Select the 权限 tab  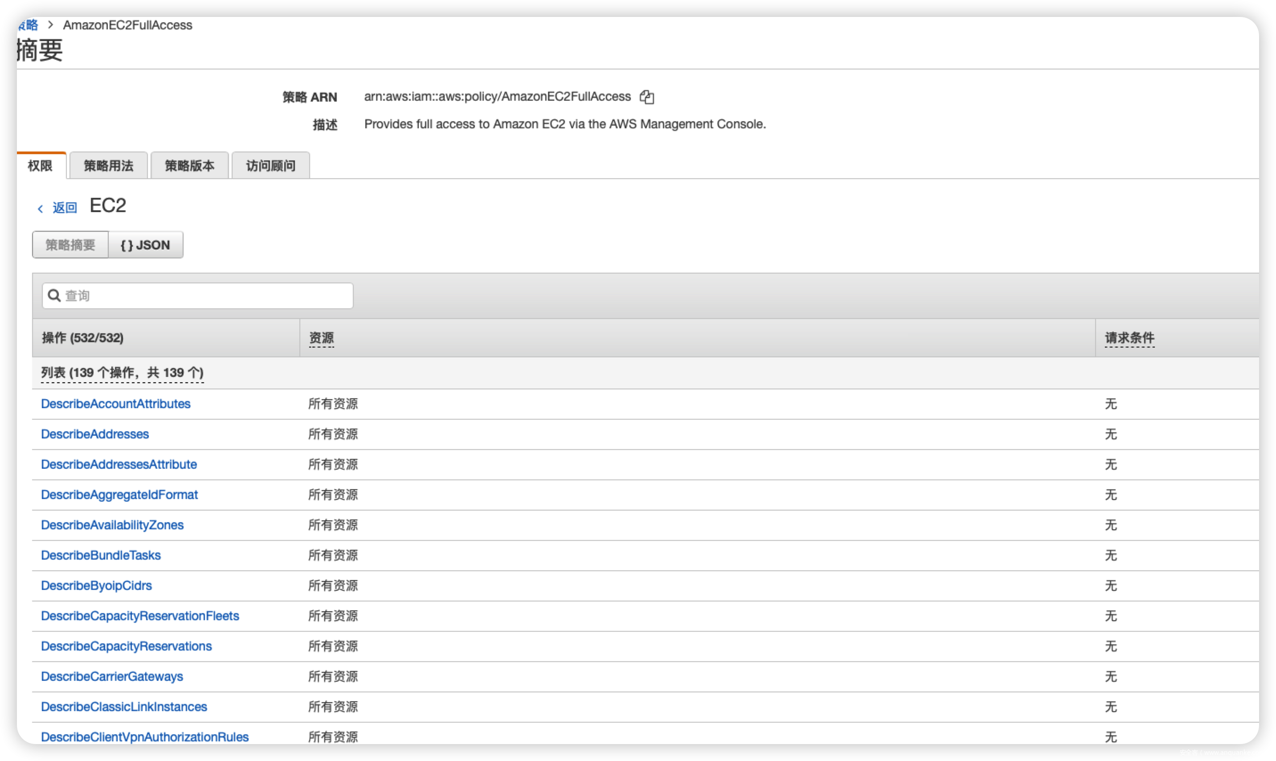click(41, 166)
